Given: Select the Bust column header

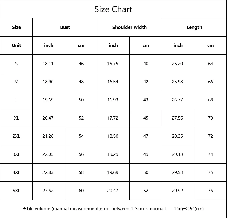Looking at the screenshot, I should (x=65, y=27).
